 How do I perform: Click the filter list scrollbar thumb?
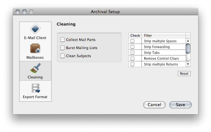click(188, 49)
